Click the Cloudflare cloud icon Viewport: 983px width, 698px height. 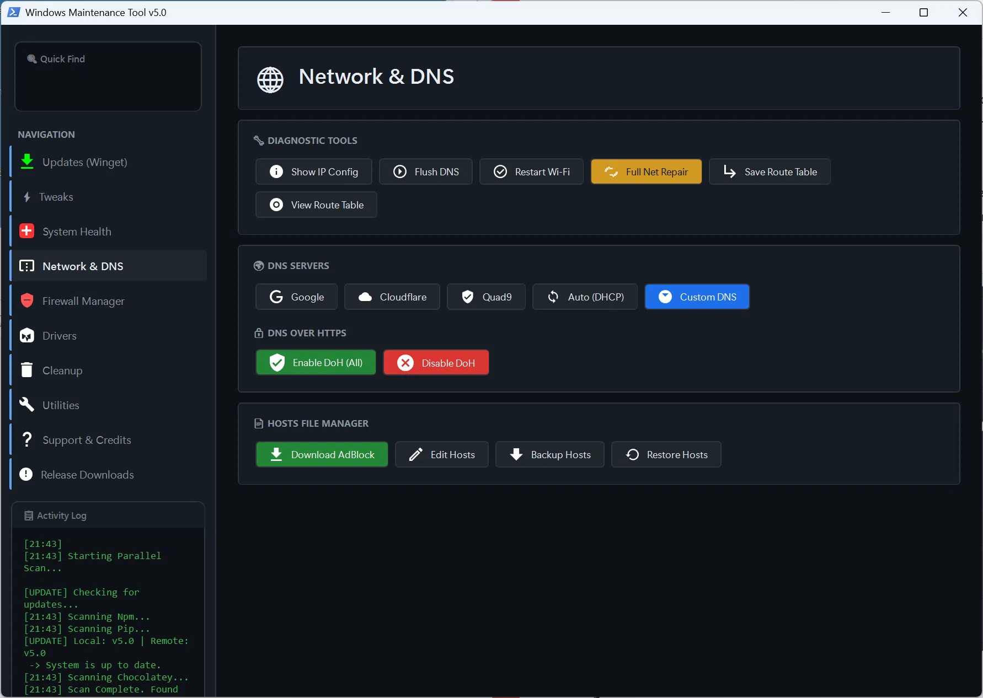(x=365, y=297)
